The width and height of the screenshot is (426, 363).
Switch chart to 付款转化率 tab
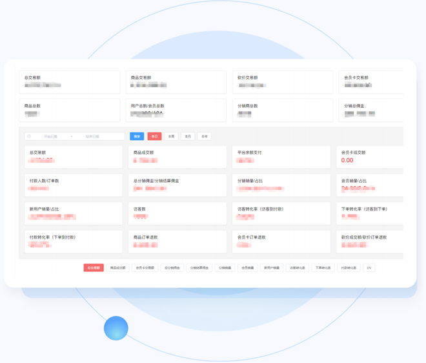point(349,268)
